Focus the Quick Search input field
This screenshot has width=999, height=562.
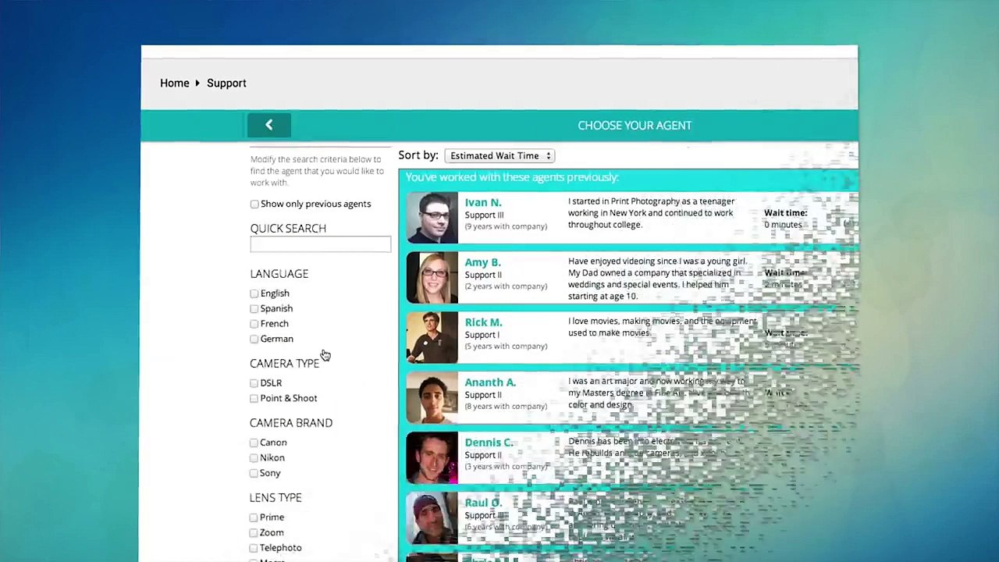[x=320, y=244]
